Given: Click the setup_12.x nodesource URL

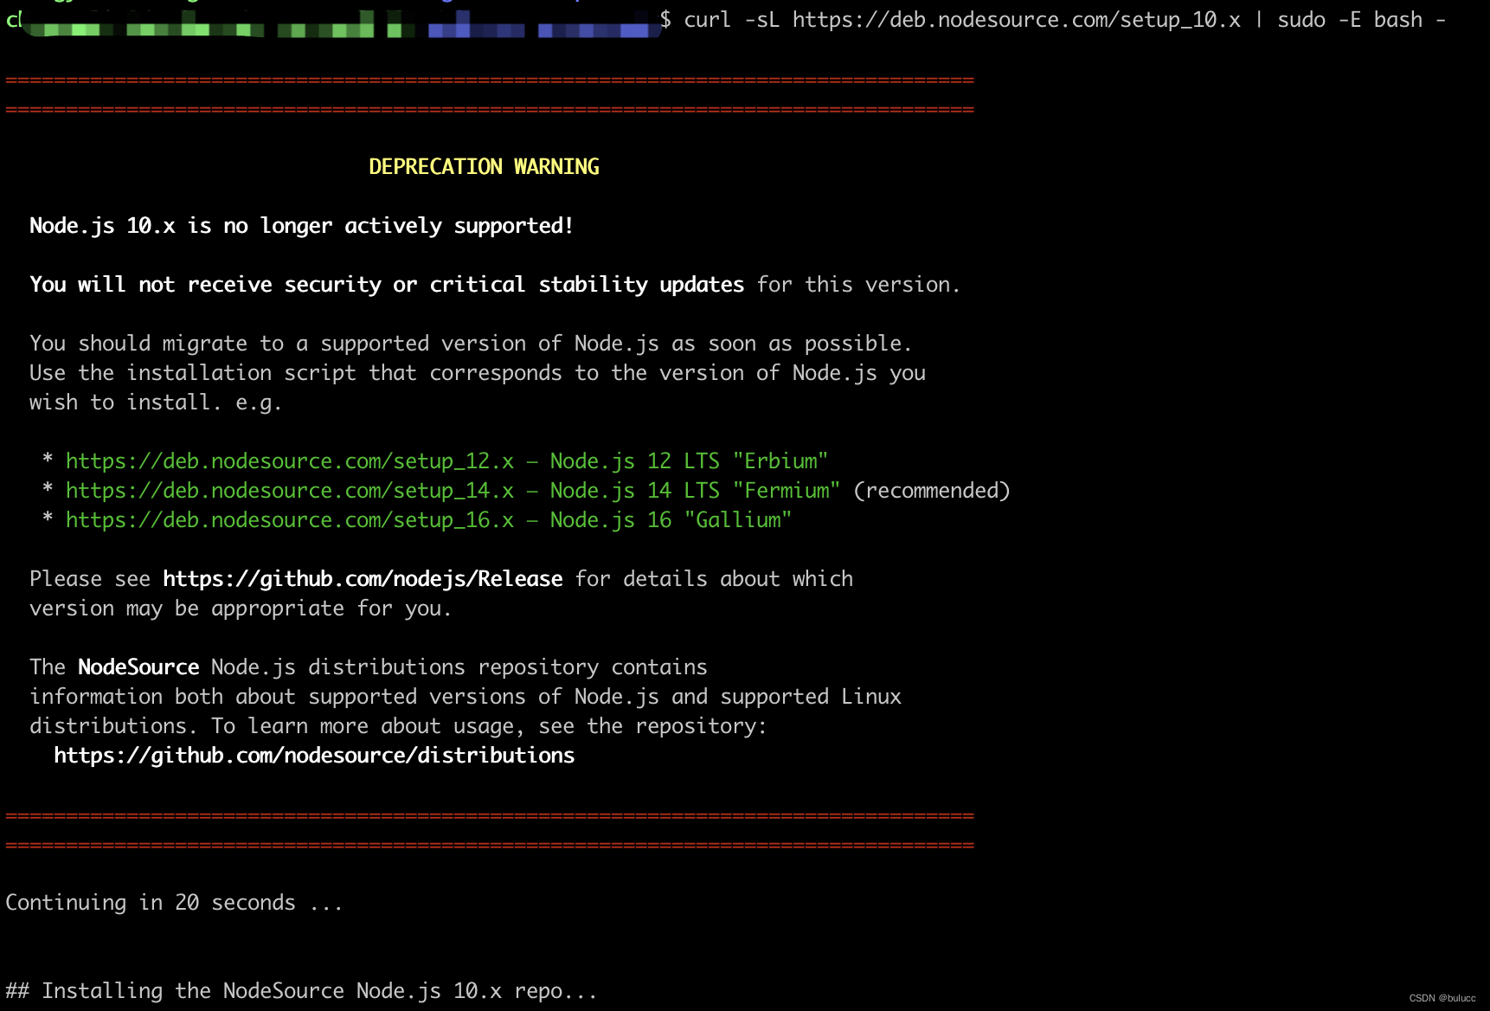Looking at the screenshot, I should tap(290, 461).
